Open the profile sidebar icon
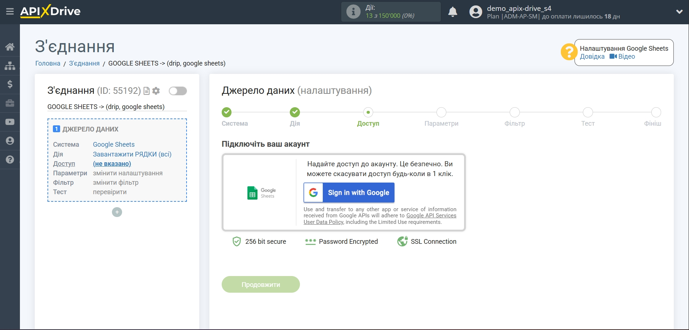Image resolution: width=689 pixels, height=330 pixels. point(10,141)
